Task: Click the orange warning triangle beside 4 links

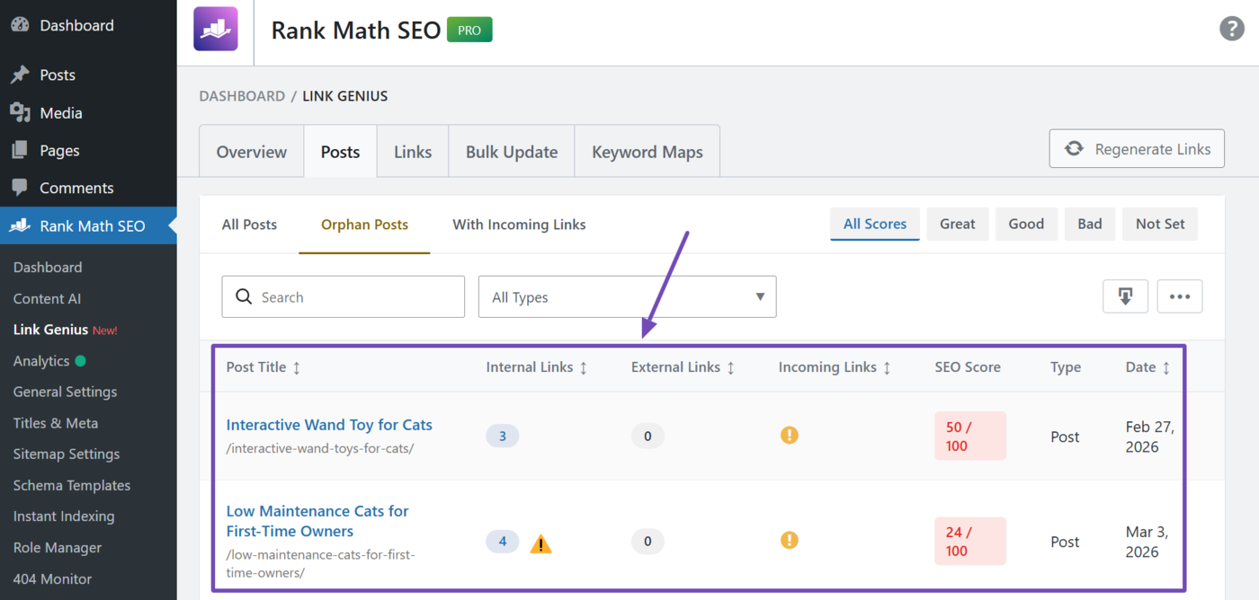Action: coord(540,543)
